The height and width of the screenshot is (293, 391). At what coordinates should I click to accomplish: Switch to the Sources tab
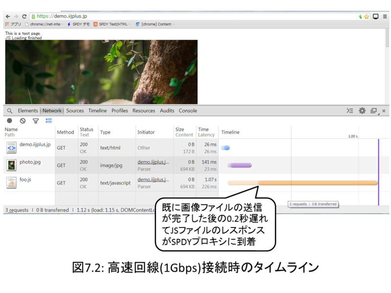75,111
